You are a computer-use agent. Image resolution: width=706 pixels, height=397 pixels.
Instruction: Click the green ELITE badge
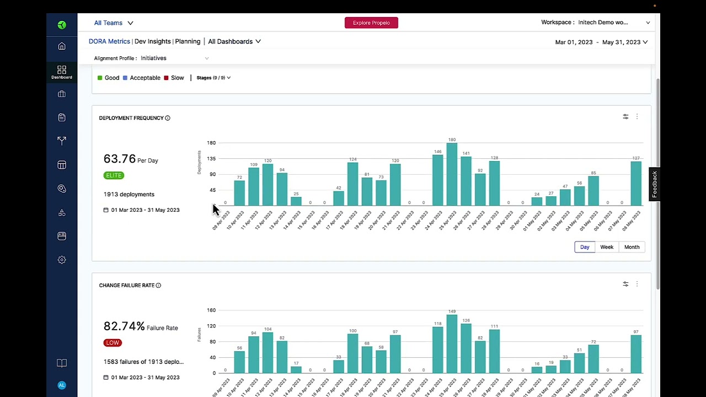114,175
